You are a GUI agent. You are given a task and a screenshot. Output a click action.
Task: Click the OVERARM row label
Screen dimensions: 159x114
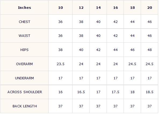24,64
